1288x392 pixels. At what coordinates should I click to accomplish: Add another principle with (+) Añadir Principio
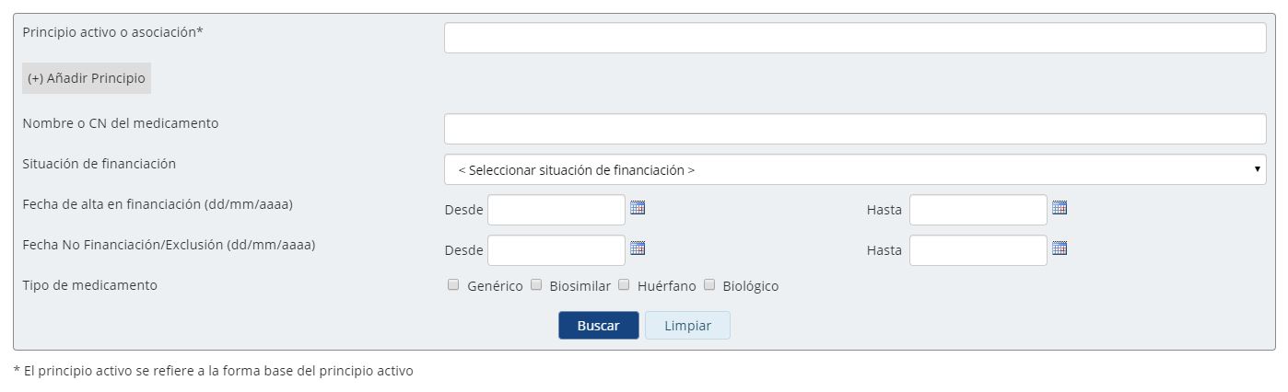click(87, 78)
